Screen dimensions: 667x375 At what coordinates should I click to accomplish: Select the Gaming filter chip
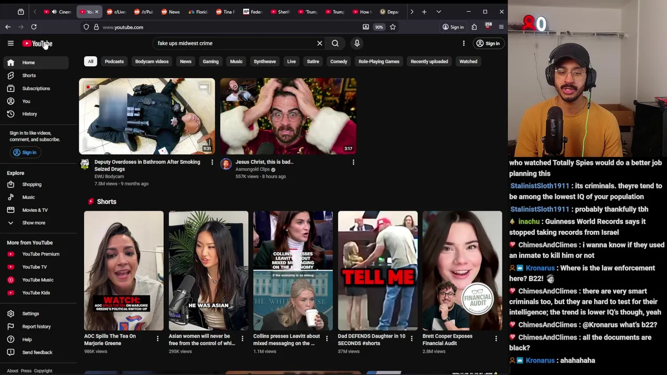coord(211,61)
